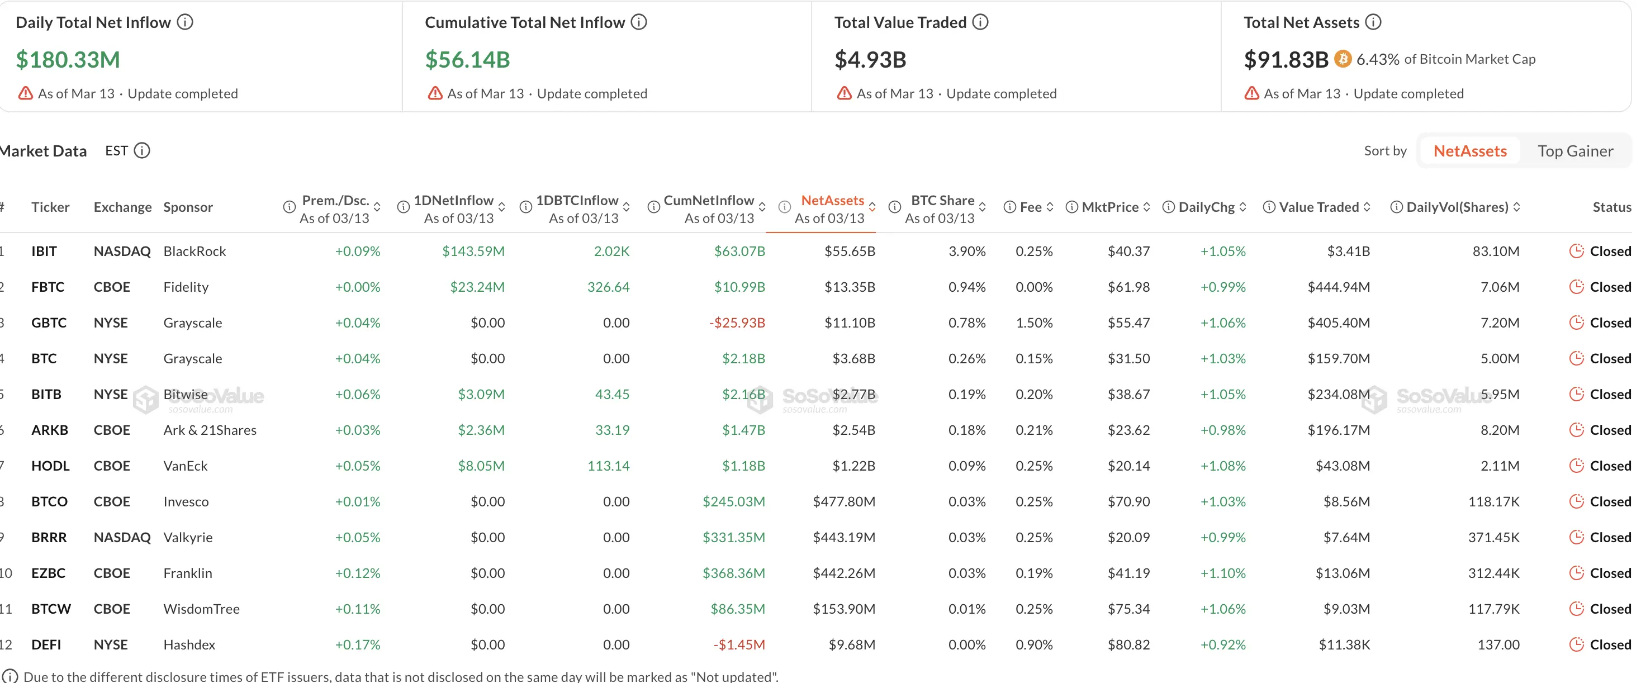Click the GBTC ticker link

click(x=49, y=322)
